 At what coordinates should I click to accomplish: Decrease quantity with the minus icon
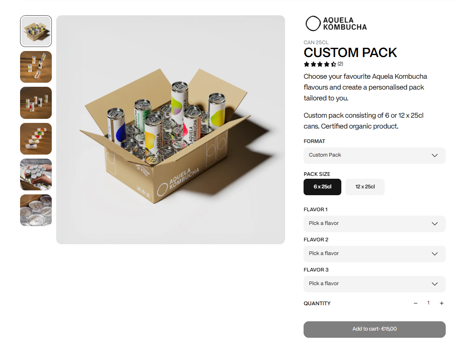(416, 303)
